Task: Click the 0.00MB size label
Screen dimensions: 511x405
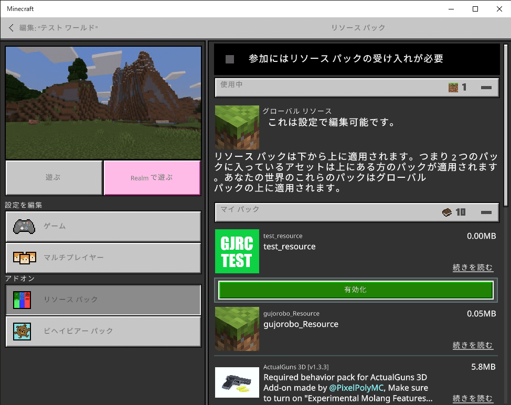Action: click(x=481, y=236)
